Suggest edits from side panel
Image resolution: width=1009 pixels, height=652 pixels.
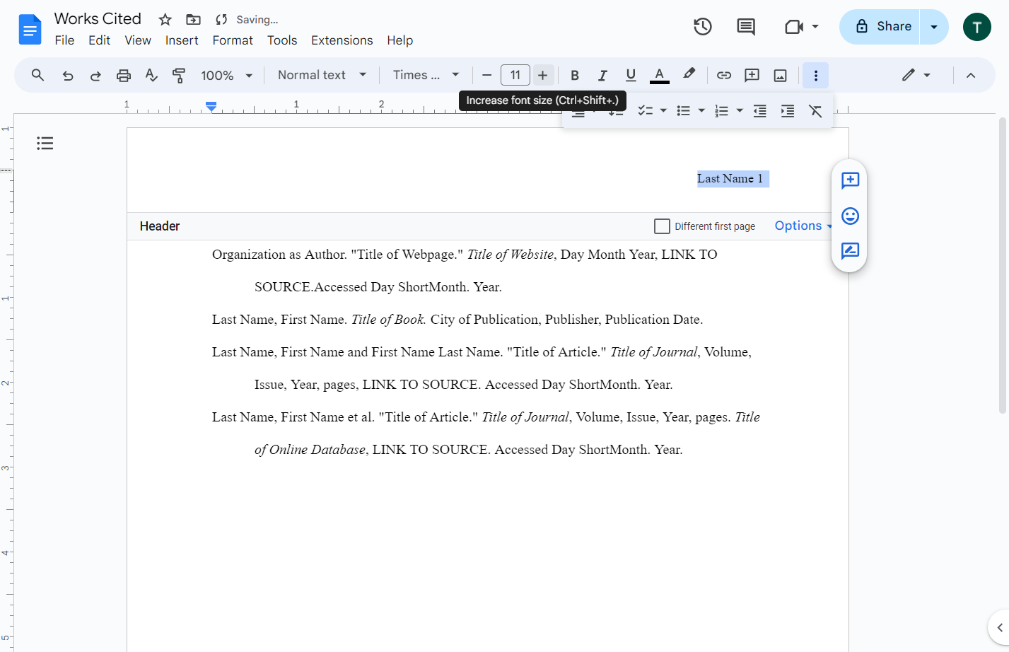(x=850, y=251)
